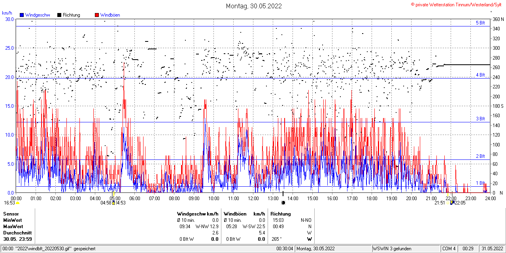
Task: Click the 2 Bft line label
Action: pyautogui.click(x=480, y=156)
